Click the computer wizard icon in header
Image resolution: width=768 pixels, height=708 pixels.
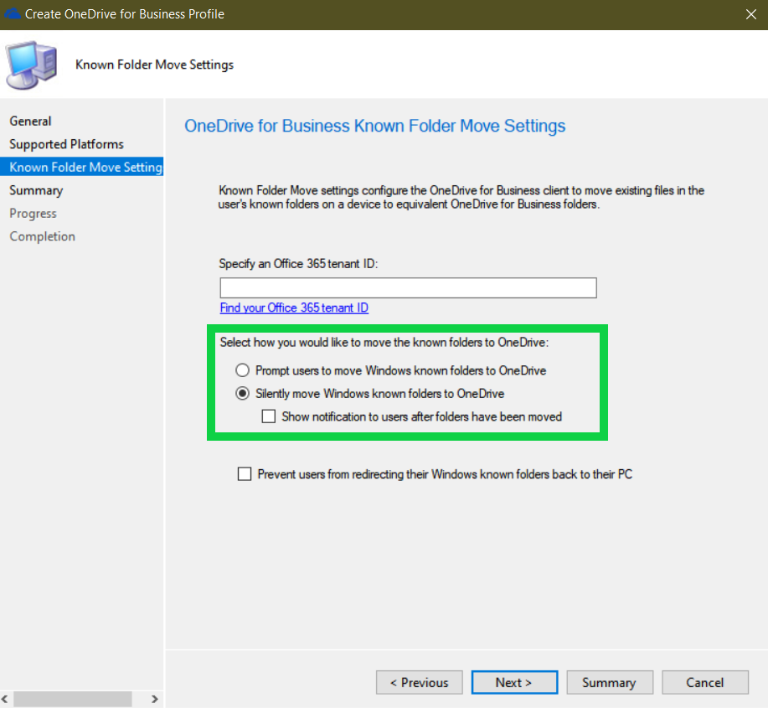coord(32,65)
